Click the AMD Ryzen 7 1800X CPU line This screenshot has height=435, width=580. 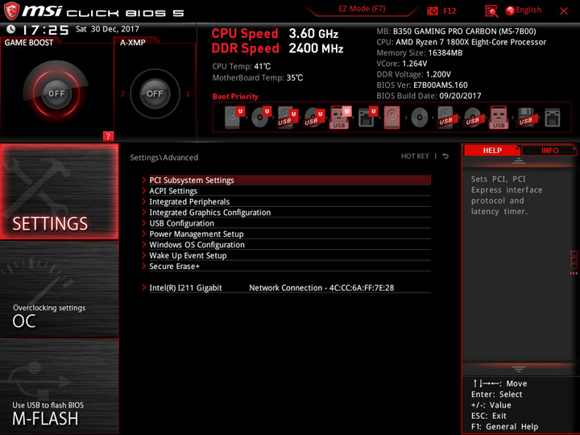tap(461, 42)
